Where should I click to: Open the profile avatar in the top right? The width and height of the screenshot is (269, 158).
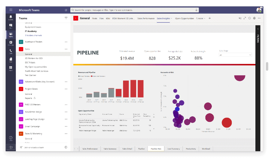pos(259,10)
